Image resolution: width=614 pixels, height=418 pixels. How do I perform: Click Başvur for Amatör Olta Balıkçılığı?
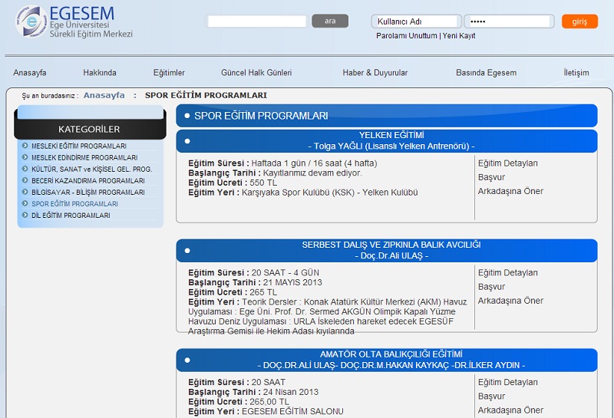tap(491, 397)
